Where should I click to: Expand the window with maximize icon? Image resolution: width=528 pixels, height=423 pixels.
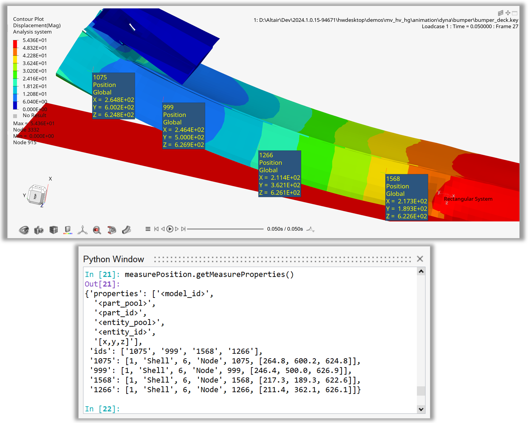click(x=515, y=13)
